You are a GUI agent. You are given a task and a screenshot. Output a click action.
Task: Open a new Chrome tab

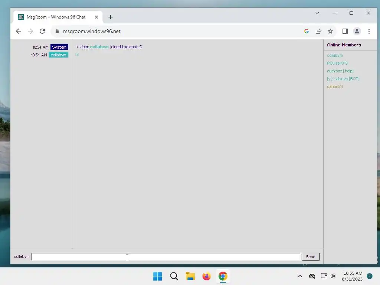click(111, 17)
